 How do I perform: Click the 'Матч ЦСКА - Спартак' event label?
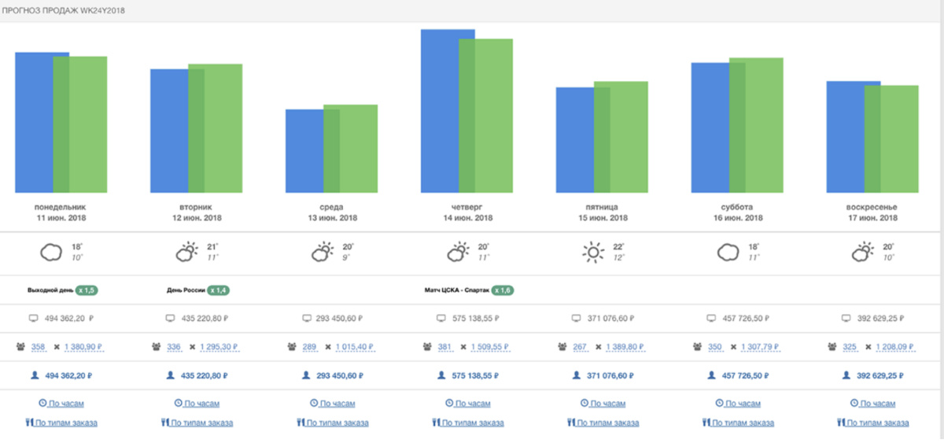pyautogui.click(x=456, y=290)
